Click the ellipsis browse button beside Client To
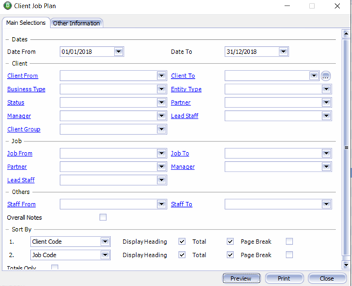The height and width of the screenshot is (286, 352). coord(325,76)
